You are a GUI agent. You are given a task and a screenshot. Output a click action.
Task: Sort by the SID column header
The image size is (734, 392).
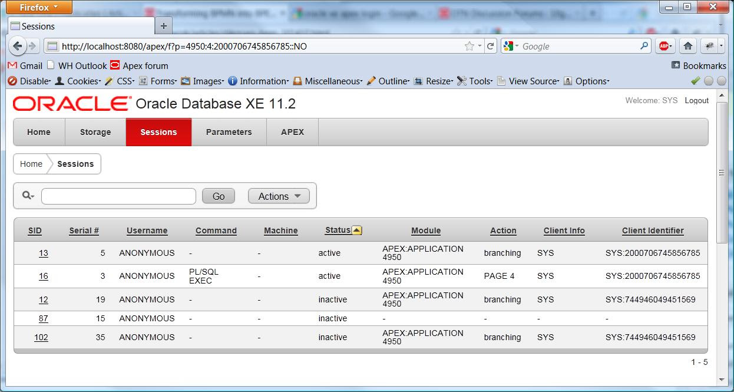35,230
